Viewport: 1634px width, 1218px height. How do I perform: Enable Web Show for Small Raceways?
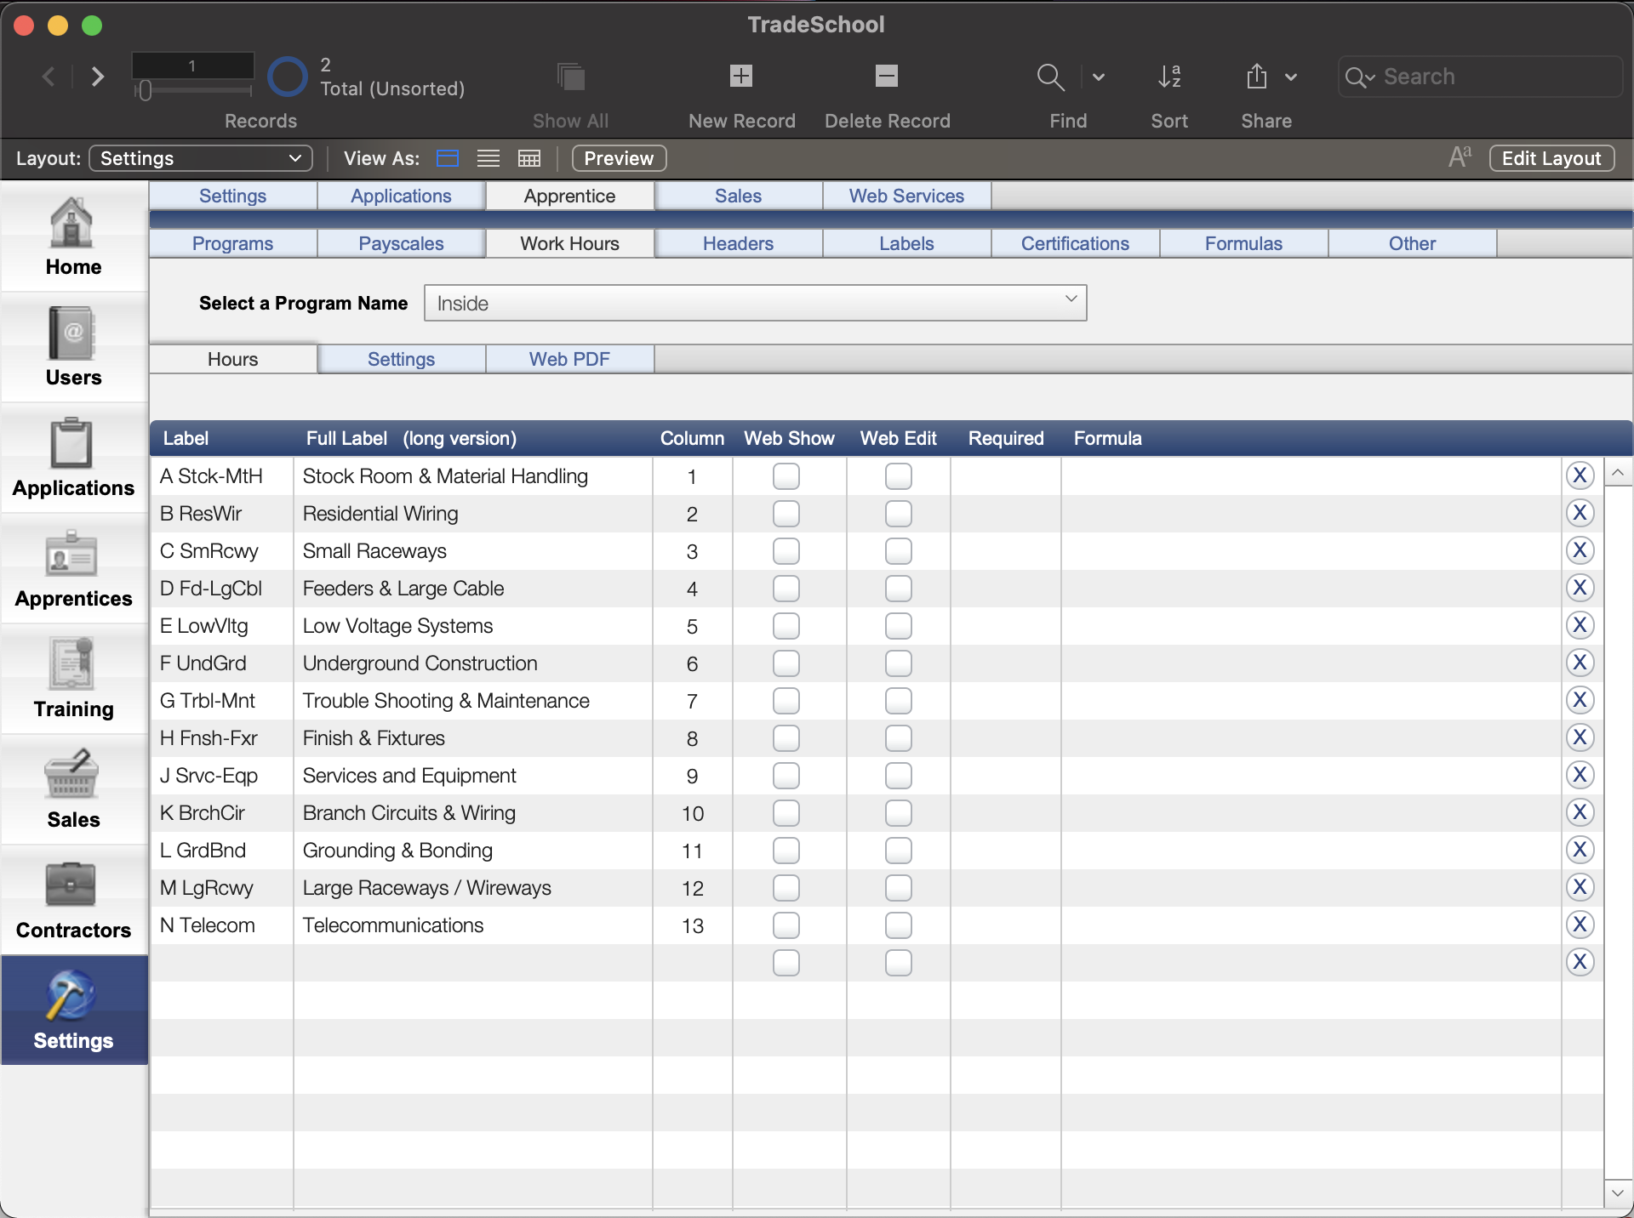(786, 551)
